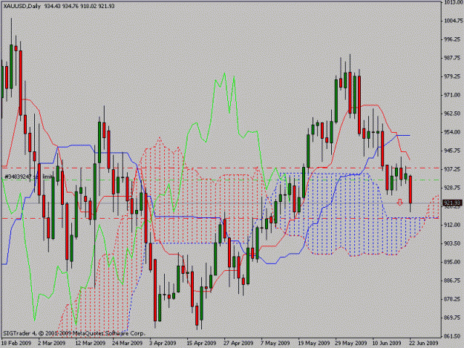Screen dimensions: 464x348
Task: Click the 903.50 price scale value
Action: coord(452,243)
